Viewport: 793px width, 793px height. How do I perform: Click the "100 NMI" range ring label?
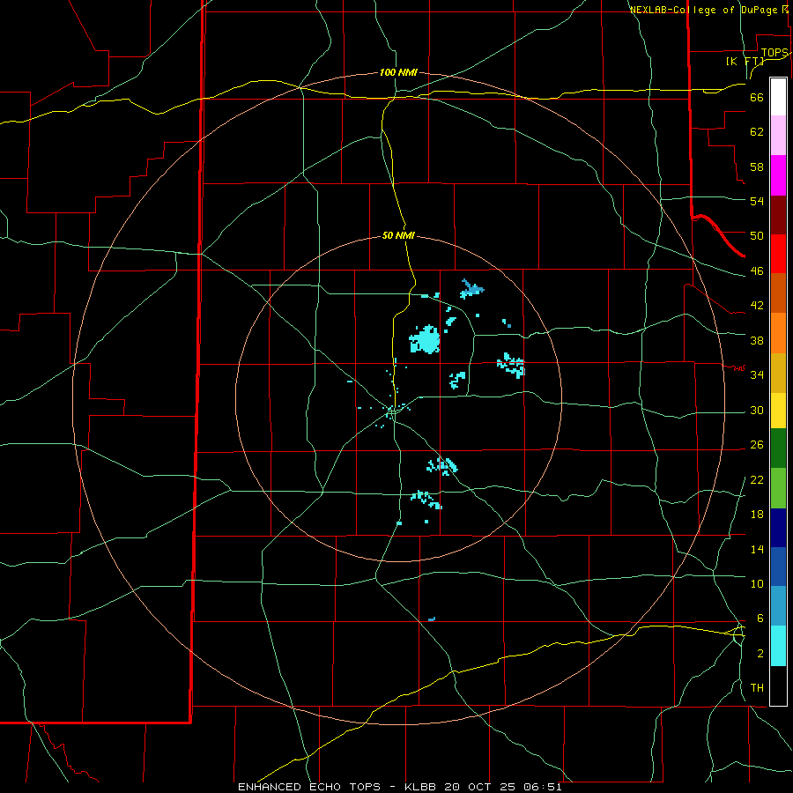398,72
